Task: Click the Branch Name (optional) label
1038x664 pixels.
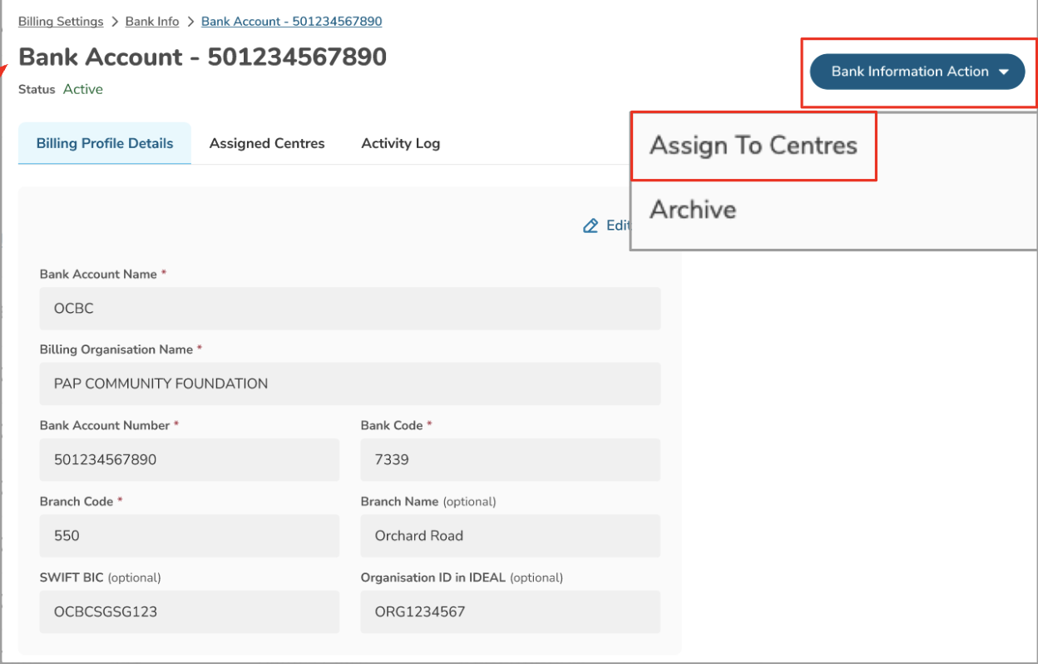Action: [x=428, y=501]
